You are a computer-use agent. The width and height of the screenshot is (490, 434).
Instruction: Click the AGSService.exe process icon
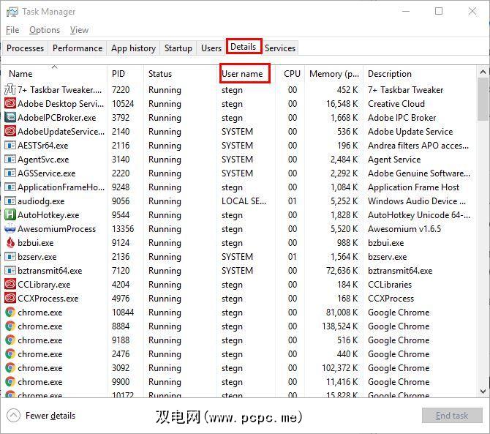click(x=10, y=173)
